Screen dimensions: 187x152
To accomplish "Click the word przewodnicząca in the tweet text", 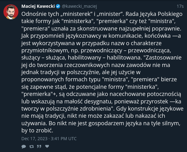I will coord(149,50).
